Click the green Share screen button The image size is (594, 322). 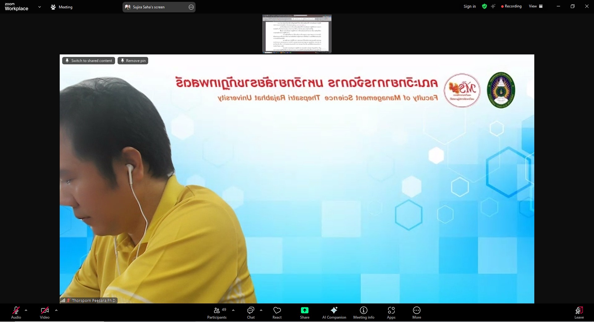(304, 312)
